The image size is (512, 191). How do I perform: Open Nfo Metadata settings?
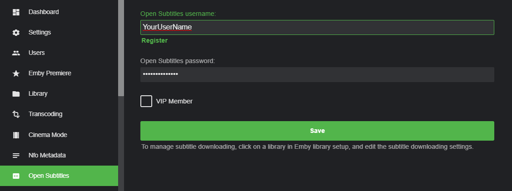point(47,155)
